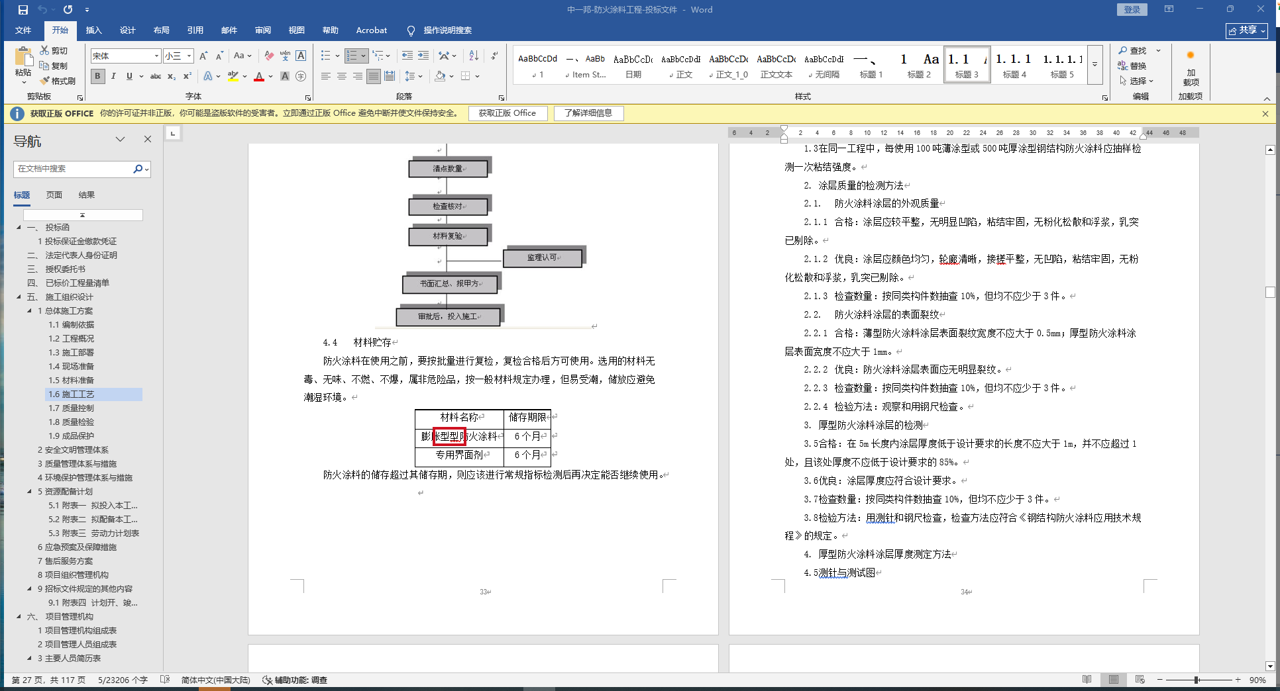Apply a character border with the boxed A icon
Viewport: 1280px width, 691px height.
301,56
